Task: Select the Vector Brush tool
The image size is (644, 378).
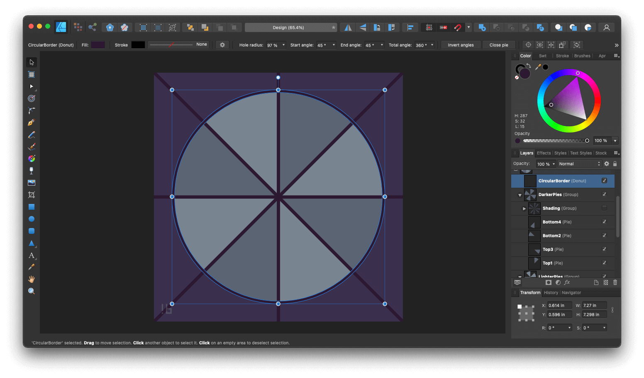Action: [32, 146]
